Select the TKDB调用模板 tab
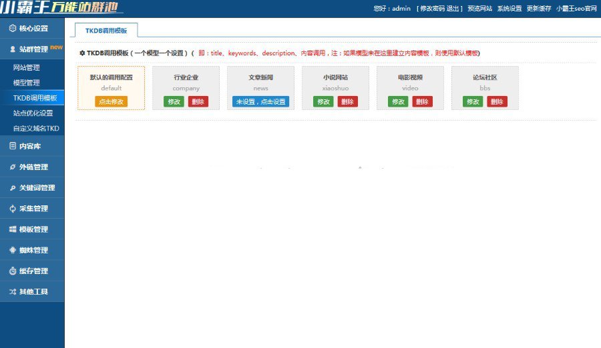This screenshot has width=601, height=348. click(106, 31)
